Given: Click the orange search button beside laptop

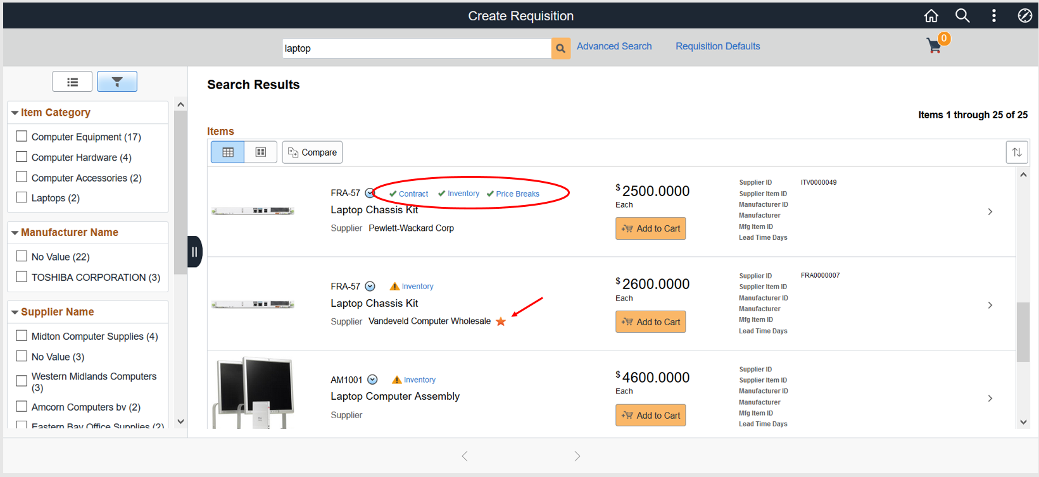Looking at the screenshot, I should [x=560, y=48].
